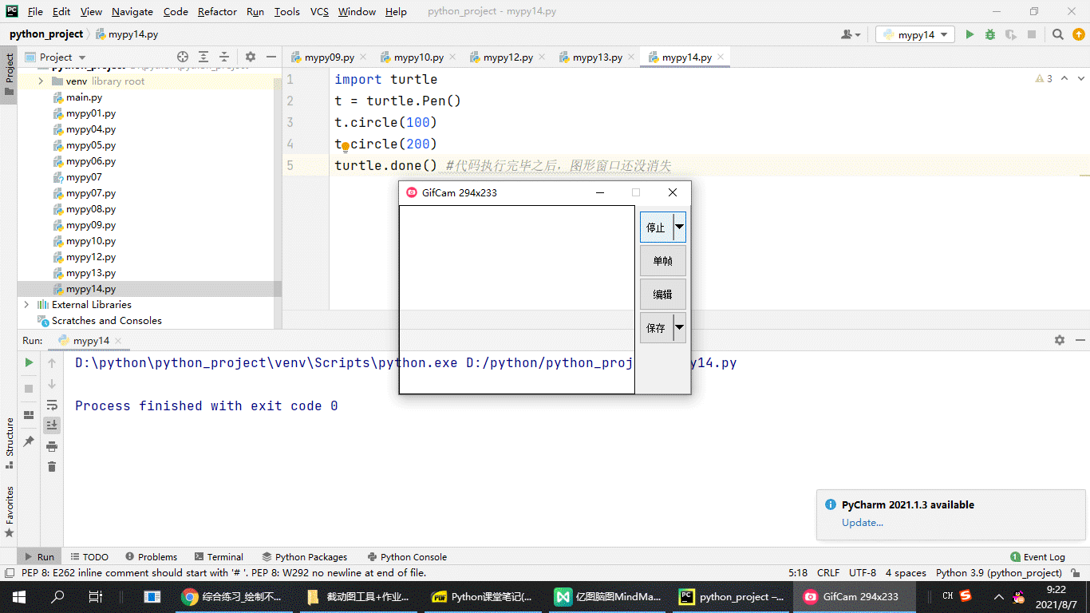This screenshot has width=1090, height=613.
Task: Hide the Project panel with minus icon
Action: point(271,57)
